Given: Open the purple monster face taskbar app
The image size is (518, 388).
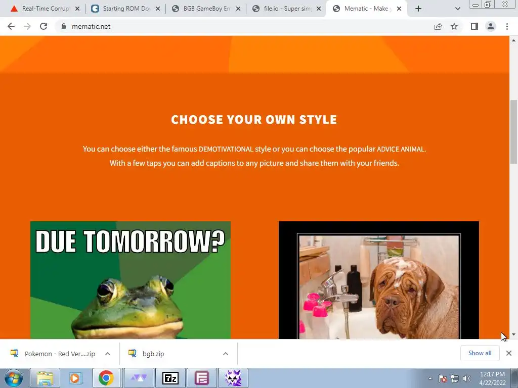Looking at the screenshot, I should (x=233, y=378).
